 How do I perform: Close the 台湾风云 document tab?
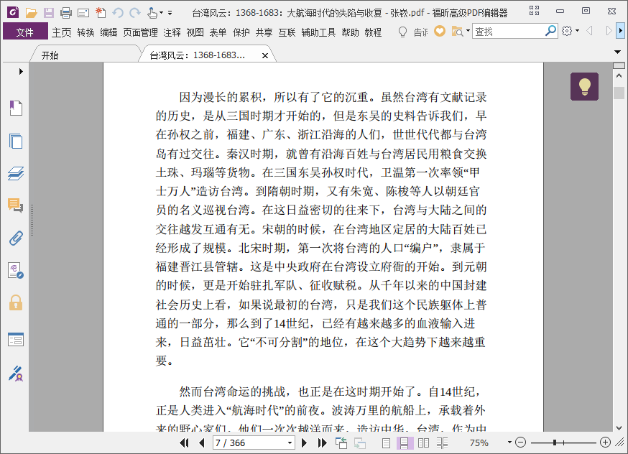264,55
